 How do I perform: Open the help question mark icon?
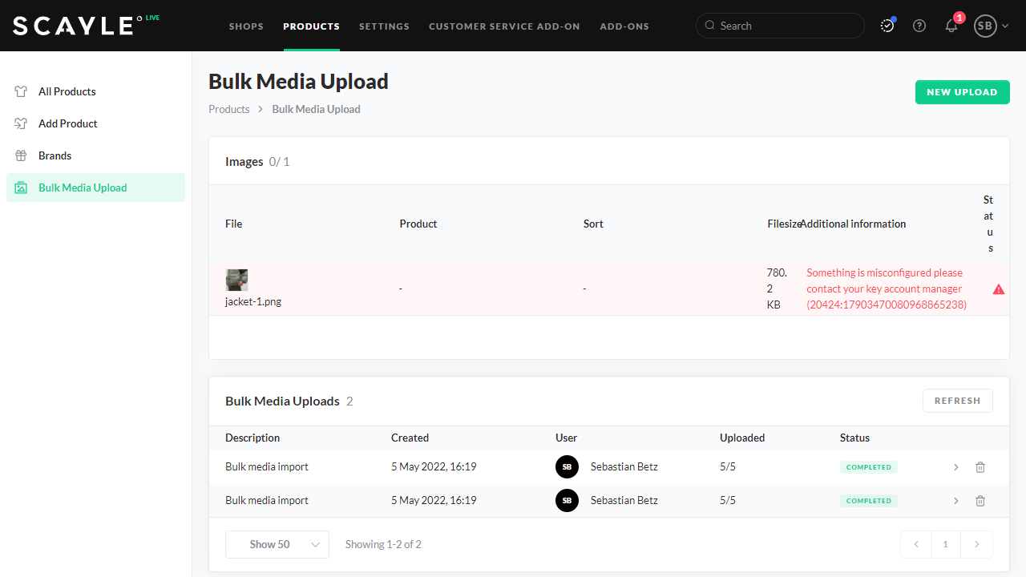coord(919,26)
